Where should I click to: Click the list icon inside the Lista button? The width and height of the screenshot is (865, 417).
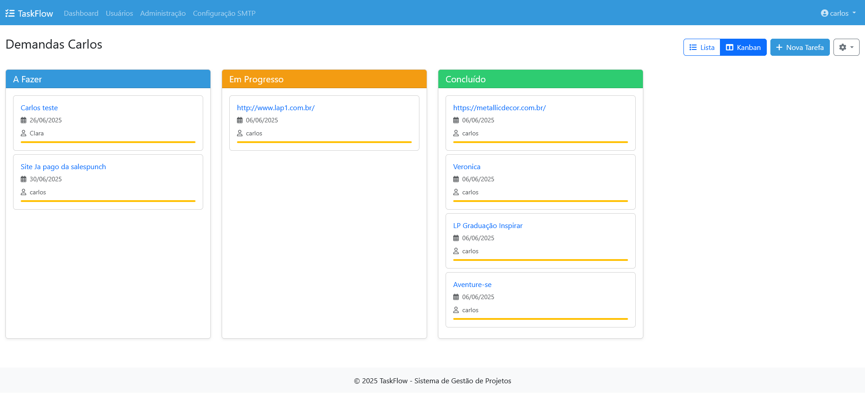point(694,47)
